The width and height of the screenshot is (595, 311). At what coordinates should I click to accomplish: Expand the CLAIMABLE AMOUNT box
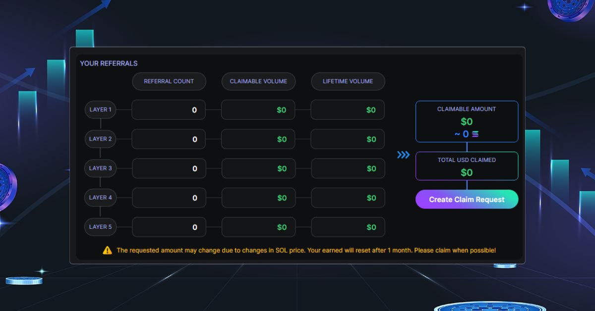467,121
